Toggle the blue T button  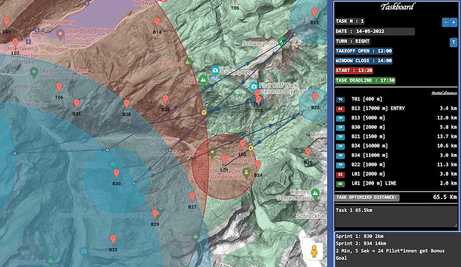(454, 42)
